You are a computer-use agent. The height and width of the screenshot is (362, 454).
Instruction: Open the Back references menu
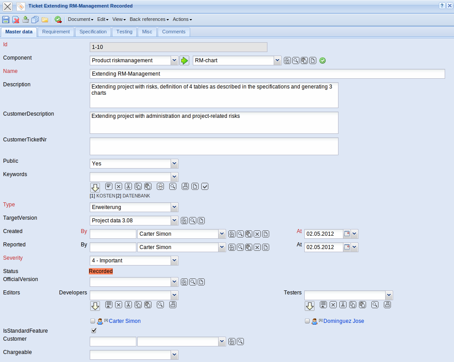(149, 20)
